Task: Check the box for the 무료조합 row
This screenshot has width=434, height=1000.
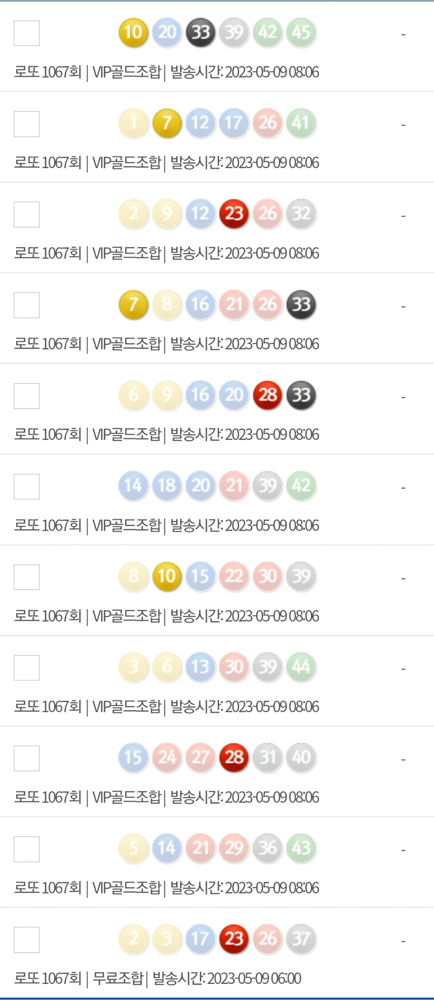Action: point(27,940)
